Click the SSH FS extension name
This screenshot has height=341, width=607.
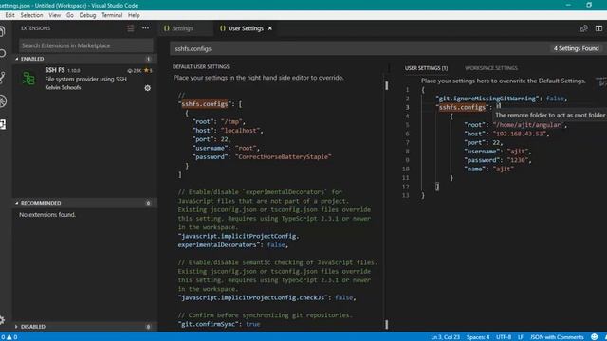(x=55, y=70)
